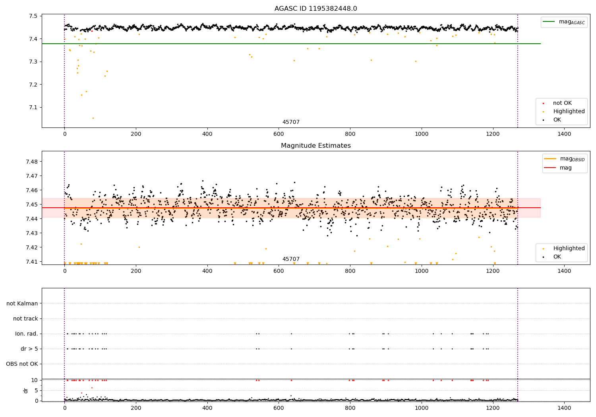The width and height of the screenshot is (596, 417).
Task: Click 'not OK' legend entry in top plot
Action: 562,103
